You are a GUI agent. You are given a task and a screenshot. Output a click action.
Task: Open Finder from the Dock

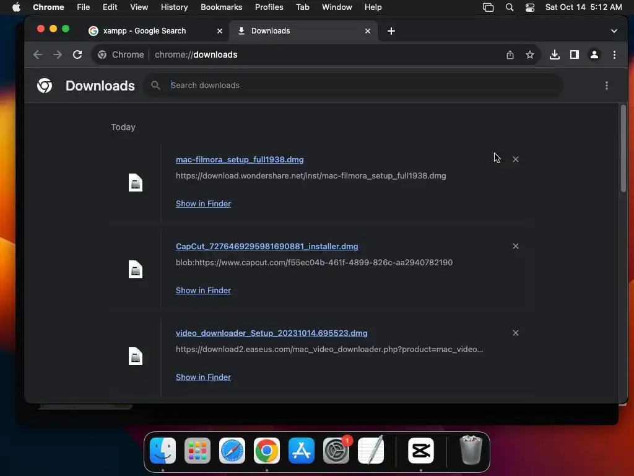[x=163, y=450]
